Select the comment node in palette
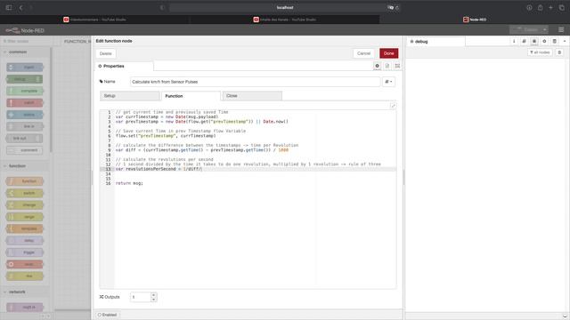Viewport: 570px width, 320px height. coord(25,150)
